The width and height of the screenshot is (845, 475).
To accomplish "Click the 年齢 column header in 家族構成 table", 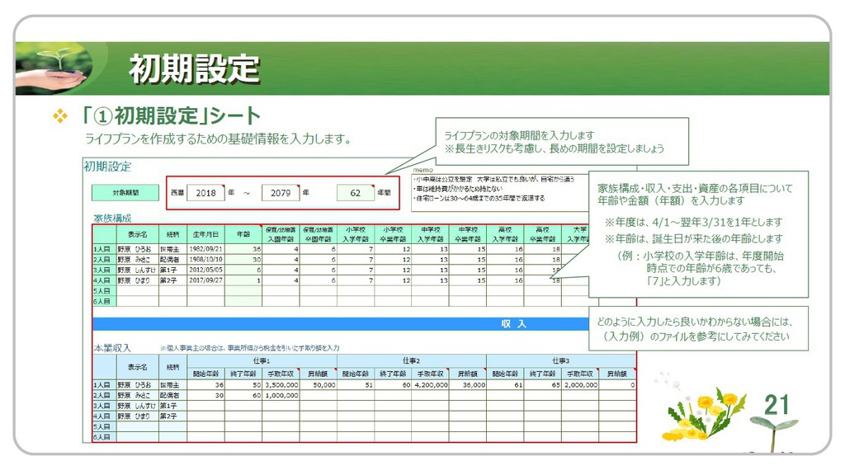I will coord(243,234).
